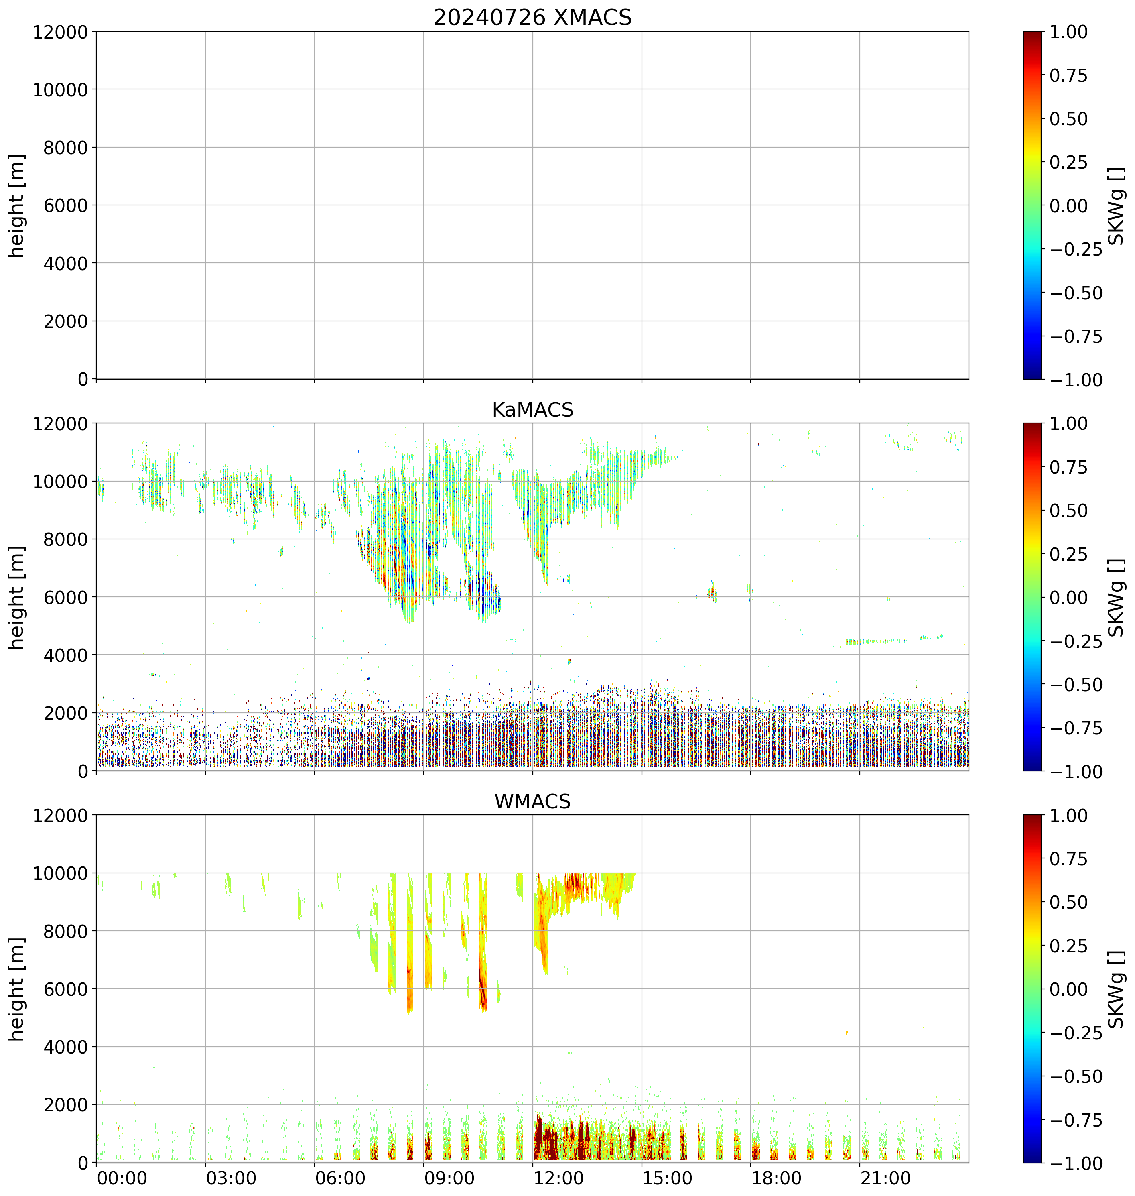Click the 06:00 time axis label
This screenshot has width=1135, height=1196.
coord(341,1178)
